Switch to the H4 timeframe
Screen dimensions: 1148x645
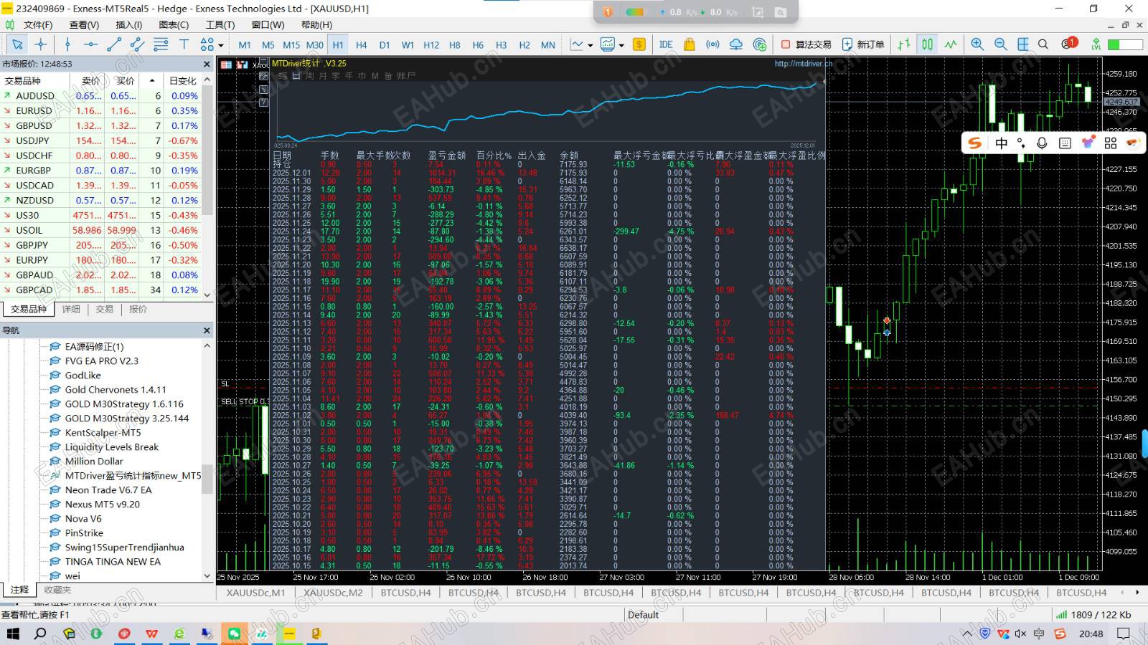(362, 44)
